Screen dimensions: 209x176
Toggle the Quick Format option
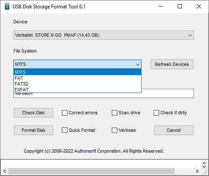pyautogui.click(x=65, y=130)
